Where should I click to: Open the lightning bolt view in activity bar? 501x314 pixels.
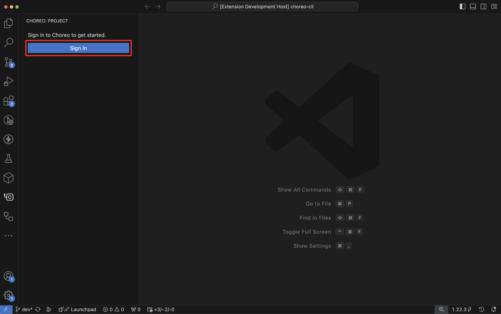(x=8, y=139)
